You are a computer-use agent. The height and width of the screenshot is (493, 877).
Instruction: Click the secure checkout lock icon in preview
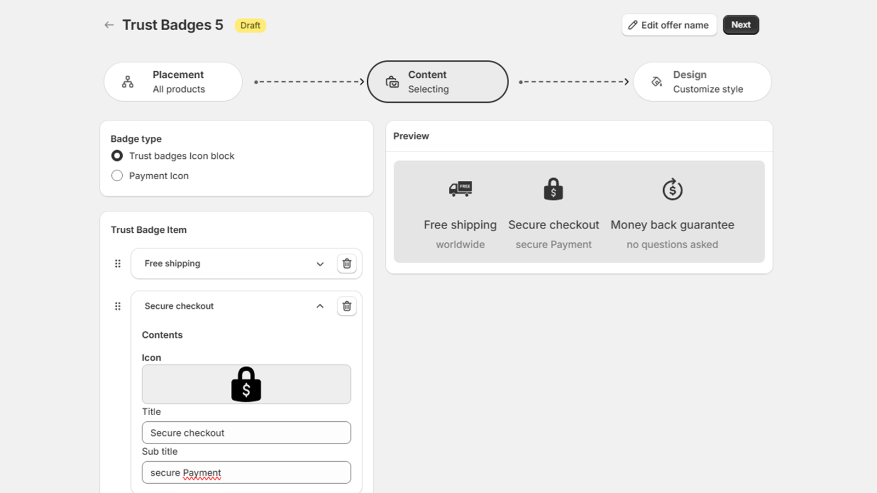(x=553, y=190)
